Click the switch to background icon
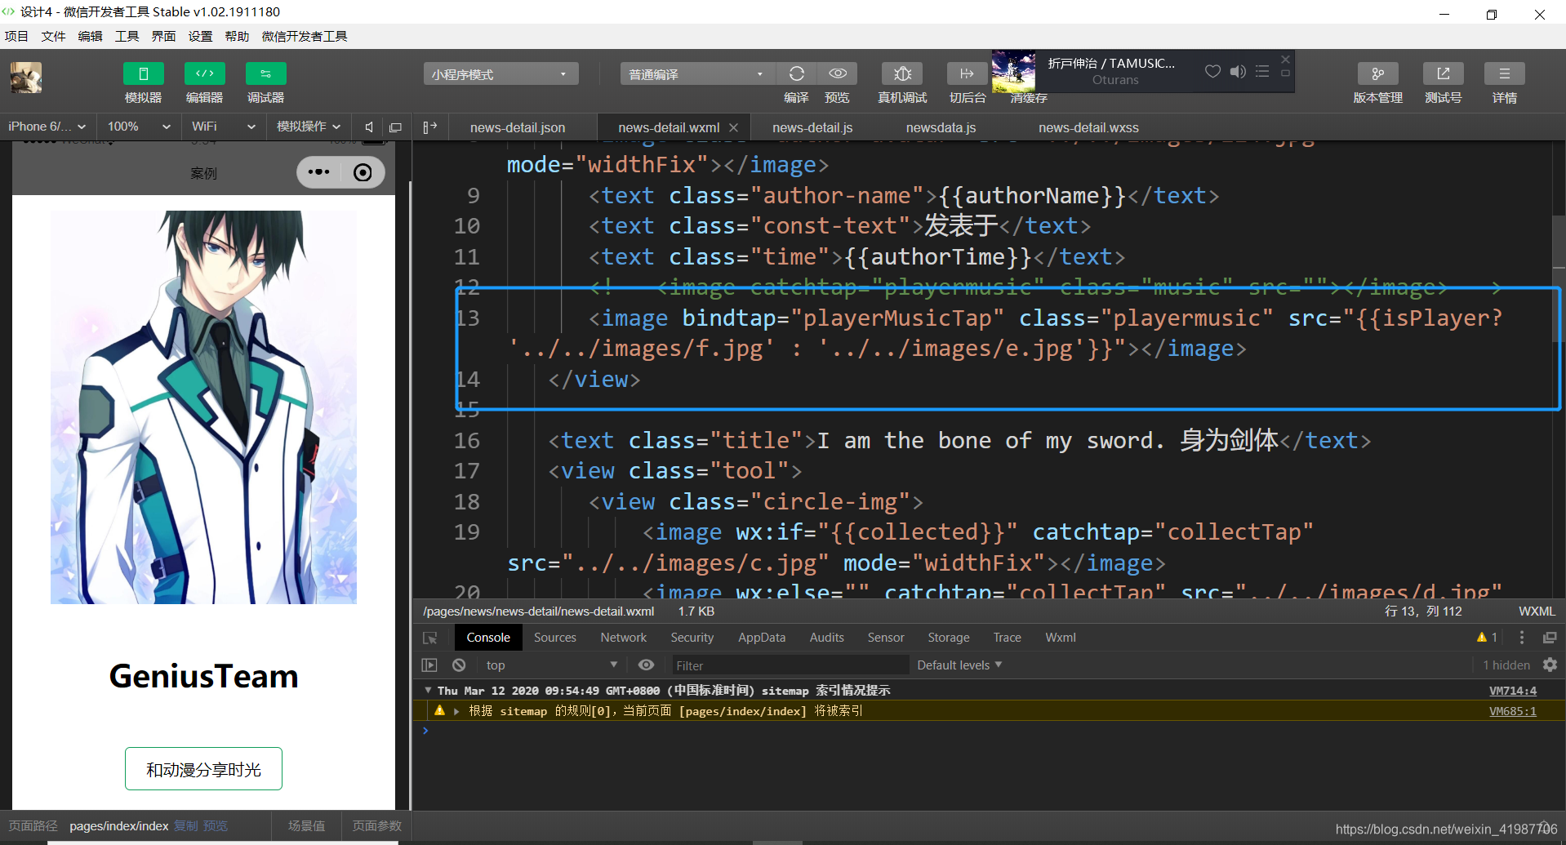Viewport: 1566px width, 845px height. pos(967,73)
